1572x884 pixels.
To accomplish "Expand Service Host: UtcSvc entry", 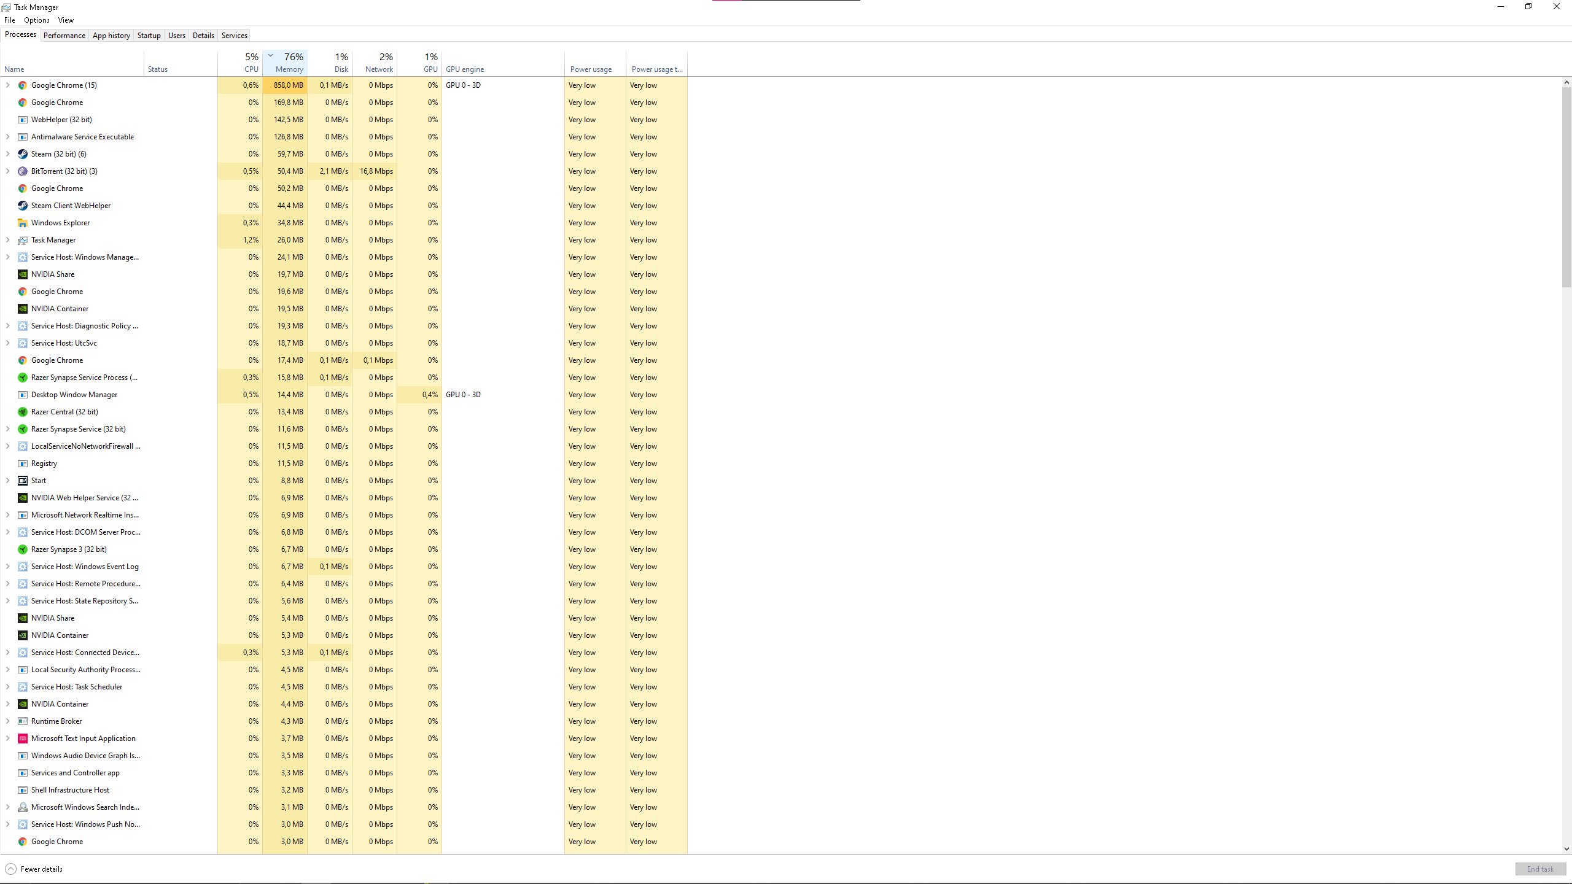I will (8, 343).
